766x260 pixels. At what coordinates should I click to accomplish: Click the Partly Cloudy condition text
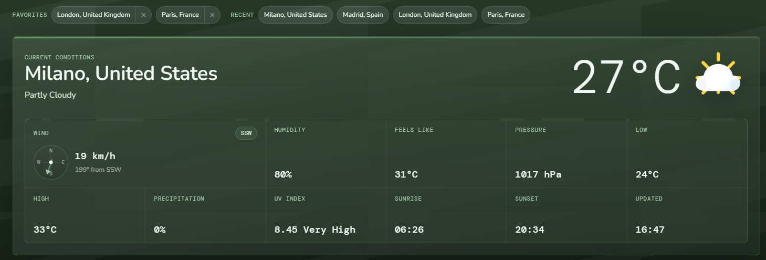50,95
